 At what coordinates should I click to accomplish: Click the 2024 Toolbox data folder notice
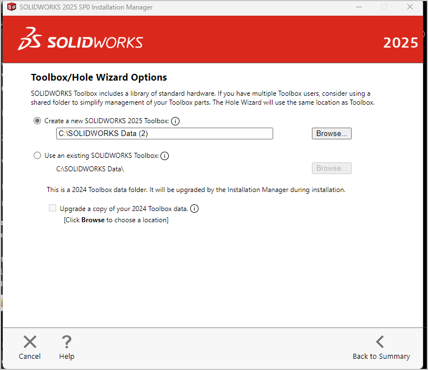pos(196,190)
